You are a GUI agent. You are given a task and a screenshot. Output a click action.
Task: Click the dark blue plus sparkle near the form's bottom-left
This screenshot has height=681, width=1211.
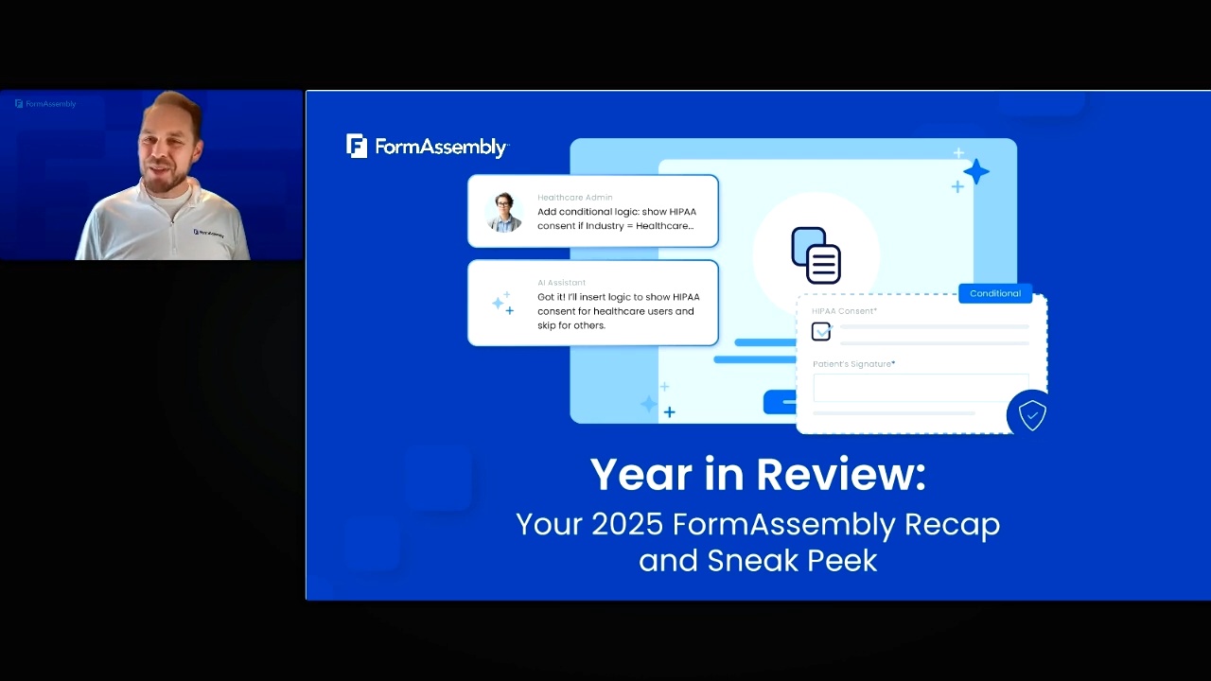click(x=669, y=412)
